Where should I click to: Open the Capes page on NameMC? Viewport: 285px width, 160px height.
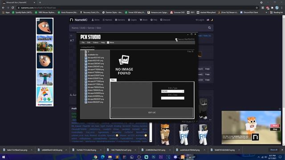point(132,20)
